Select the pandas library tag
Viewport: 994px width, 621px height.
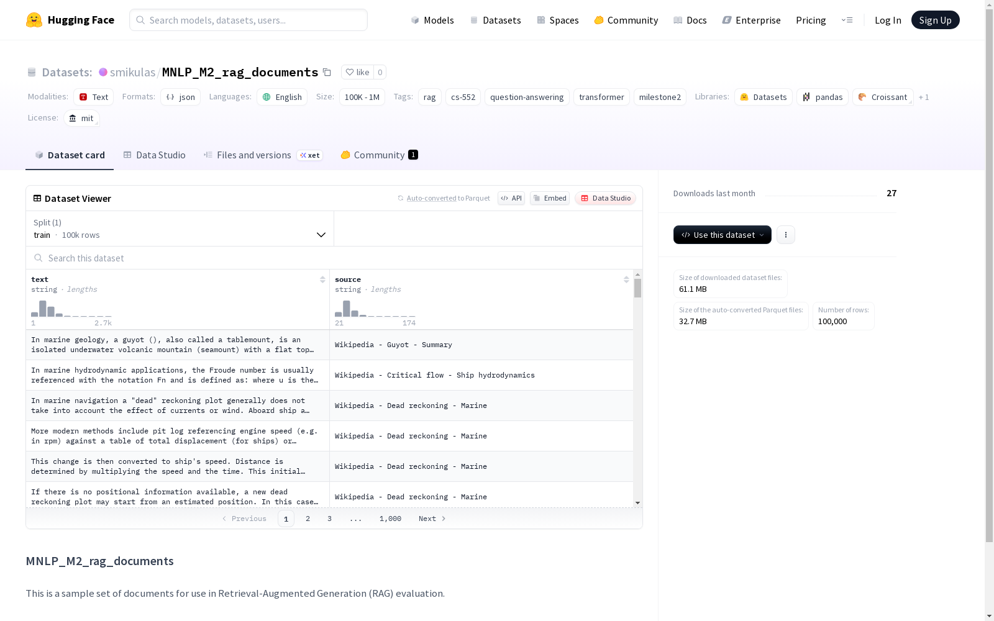coord(823,97)
